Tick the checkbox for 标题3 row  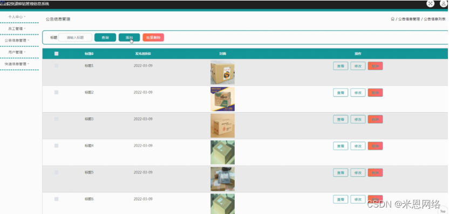(57, 119)
